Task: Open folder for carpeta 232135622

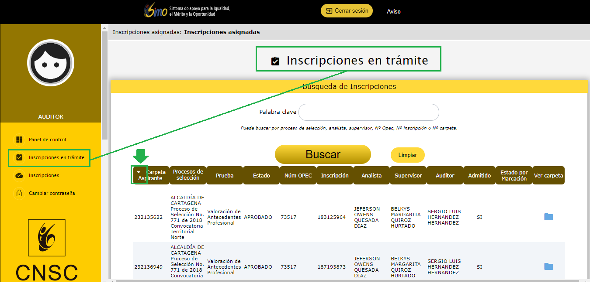Action: click(x=548, y=217)
